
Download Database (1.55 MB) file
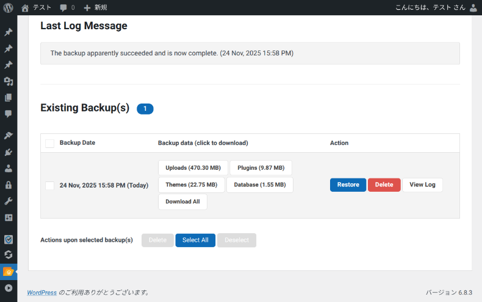(260, 184)
